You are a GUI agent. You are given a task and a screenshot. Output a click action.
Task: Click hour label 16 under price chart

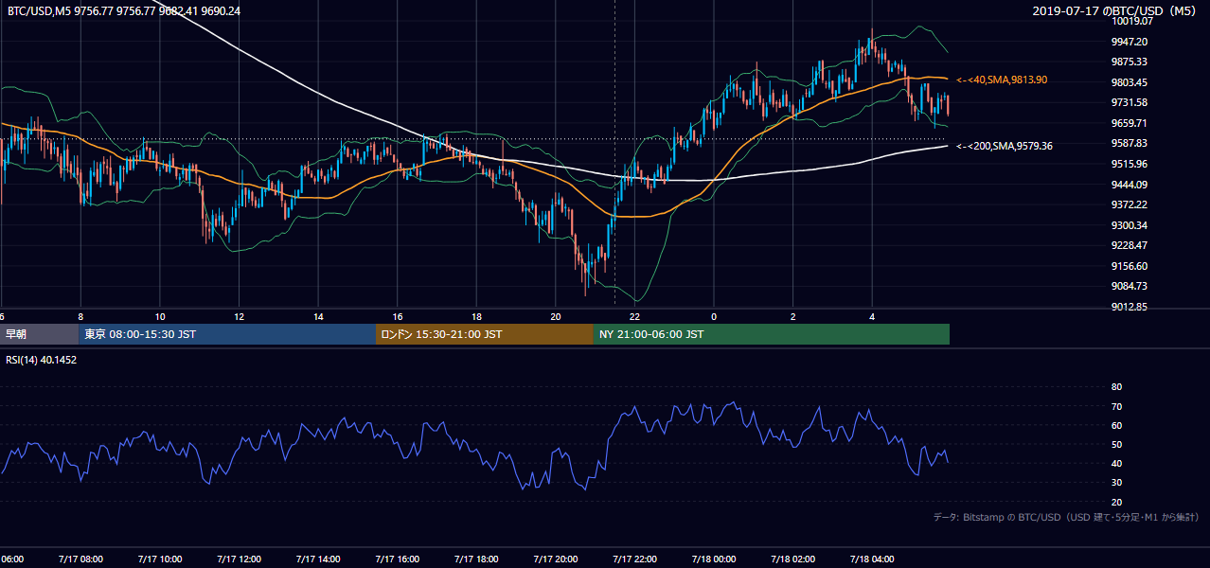[x=398, y=317]
